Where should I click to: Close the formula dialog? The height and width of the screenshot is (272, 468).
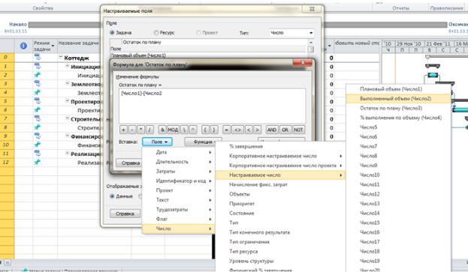click(x=302, y=62)
